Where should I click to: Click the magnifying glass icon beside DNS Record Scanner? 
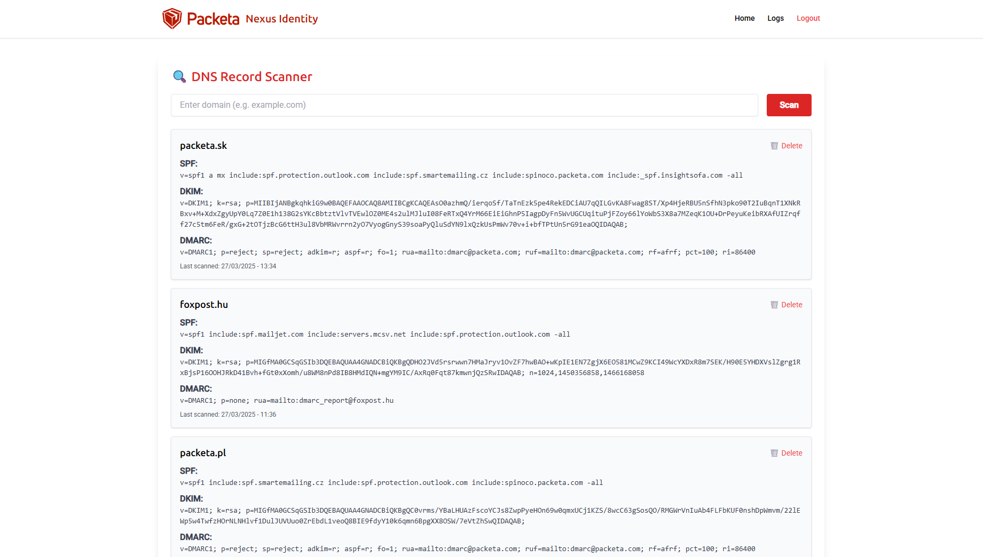179,77
